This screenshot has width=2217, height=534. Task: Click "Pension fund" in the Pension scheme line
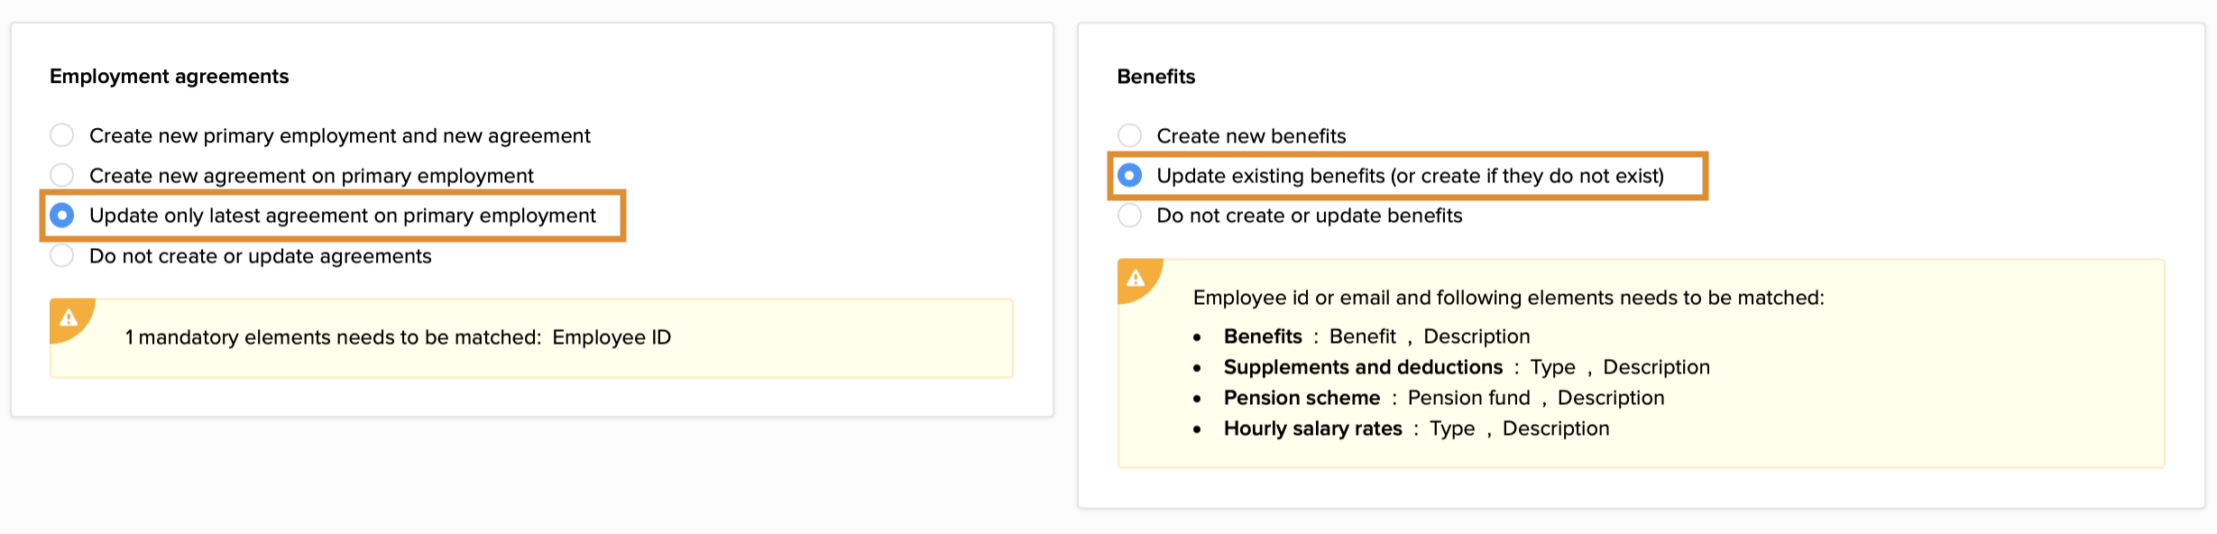pos(1468,398)
